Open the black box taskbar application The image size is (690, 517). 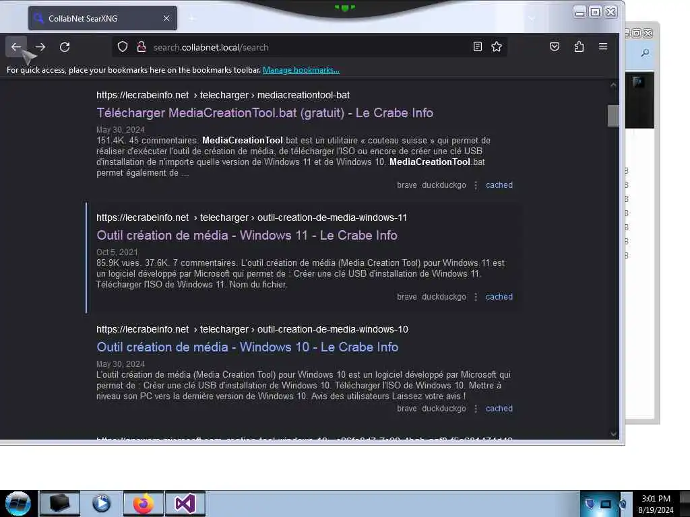point(60,504)
